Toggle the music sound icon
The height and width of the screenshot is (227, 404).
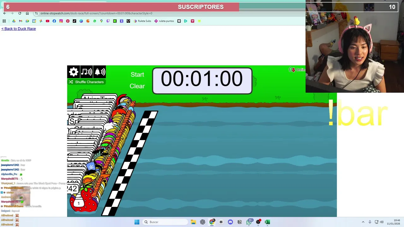click(86, 72)
